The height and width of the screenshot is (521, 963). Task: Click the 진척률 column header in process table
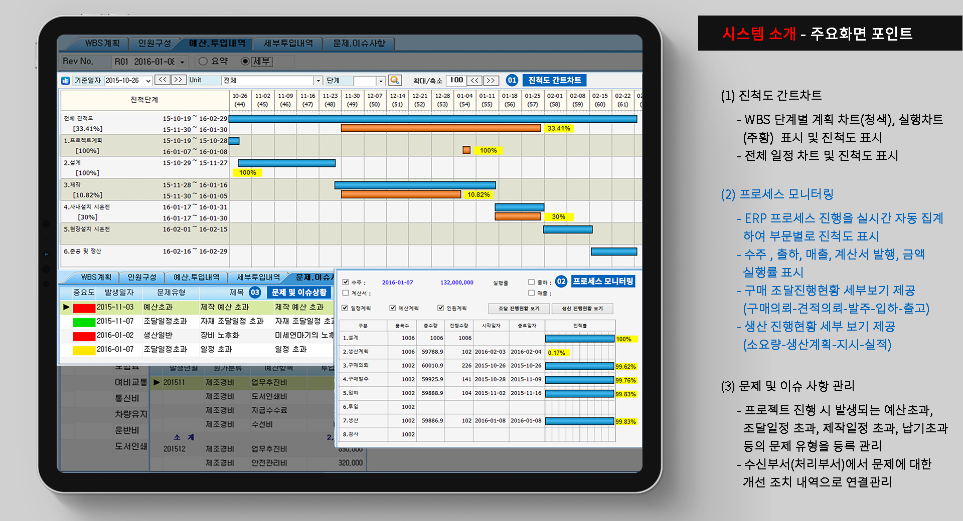(580, 326)
